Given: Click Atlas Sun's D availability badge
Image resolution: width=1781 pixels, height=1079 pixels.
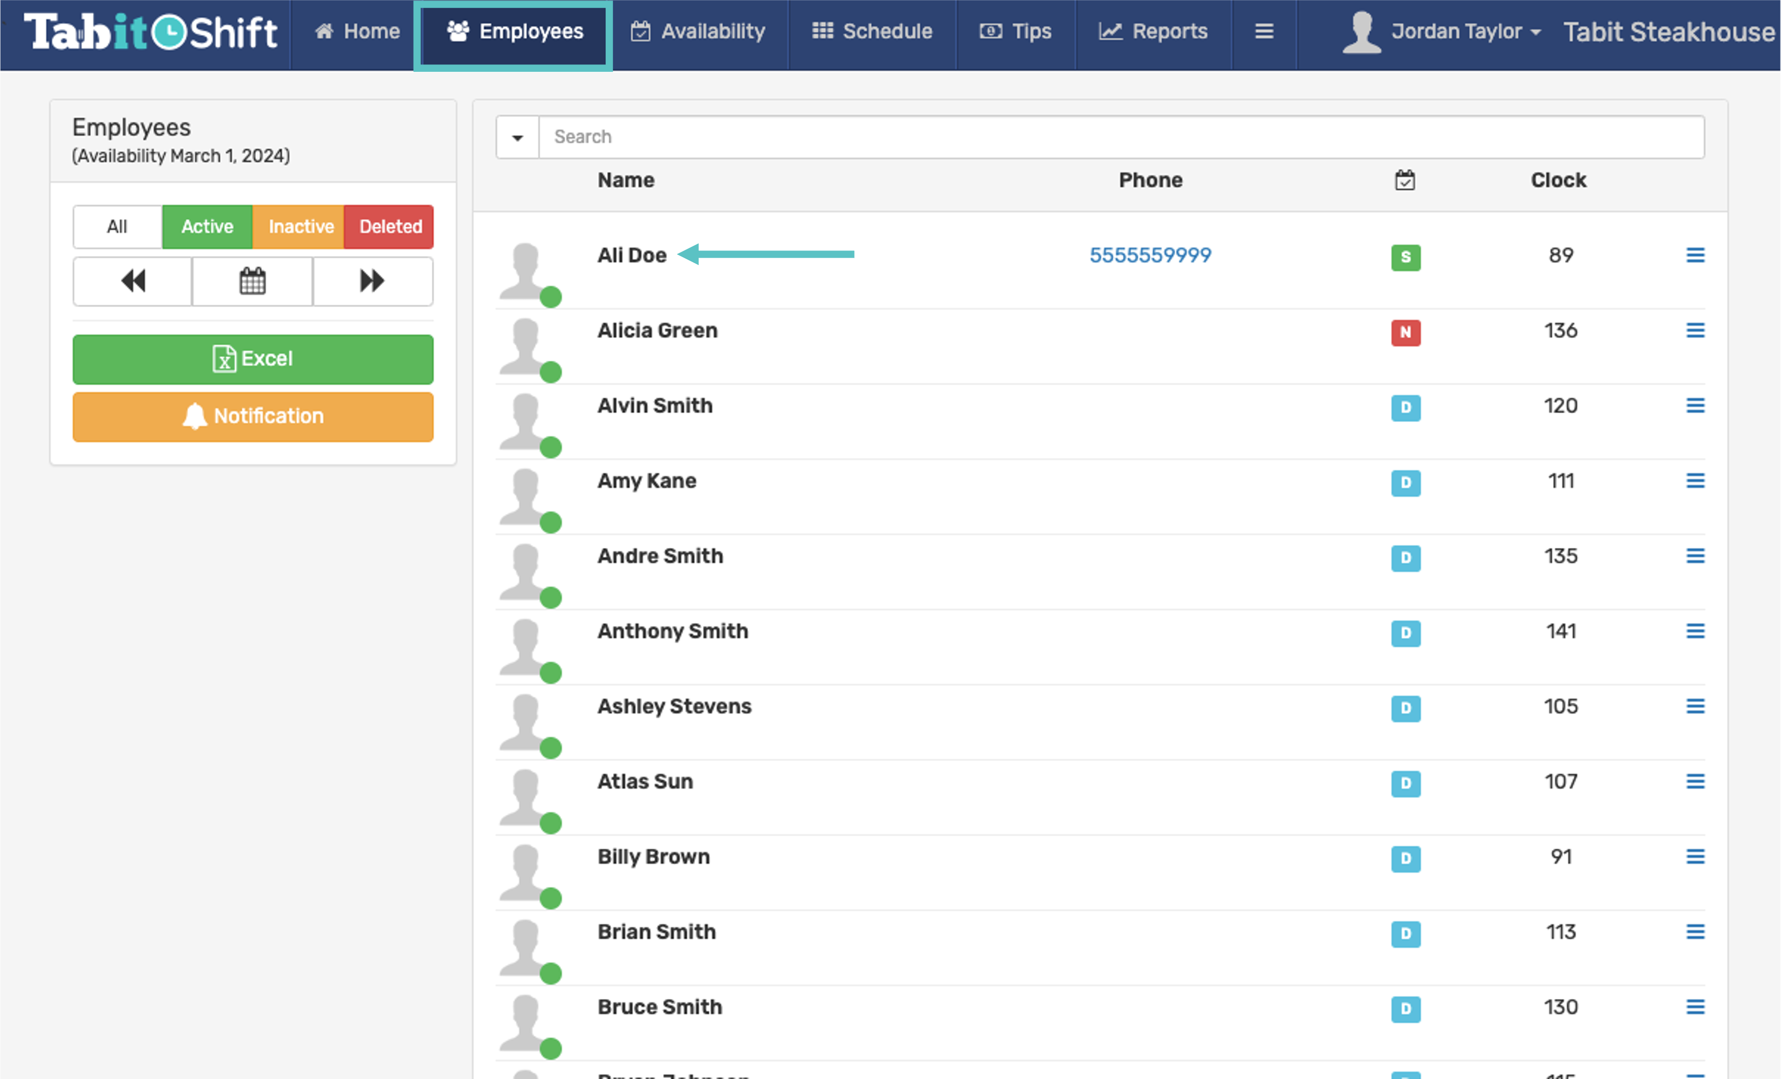Looking at the screenshot, I should [x=1406, y=784].
